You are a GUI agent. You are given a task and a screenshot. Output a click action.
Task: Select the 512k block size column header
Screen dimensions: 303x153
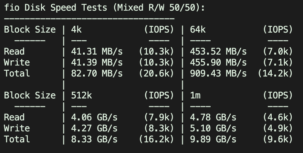coord(81,96)
